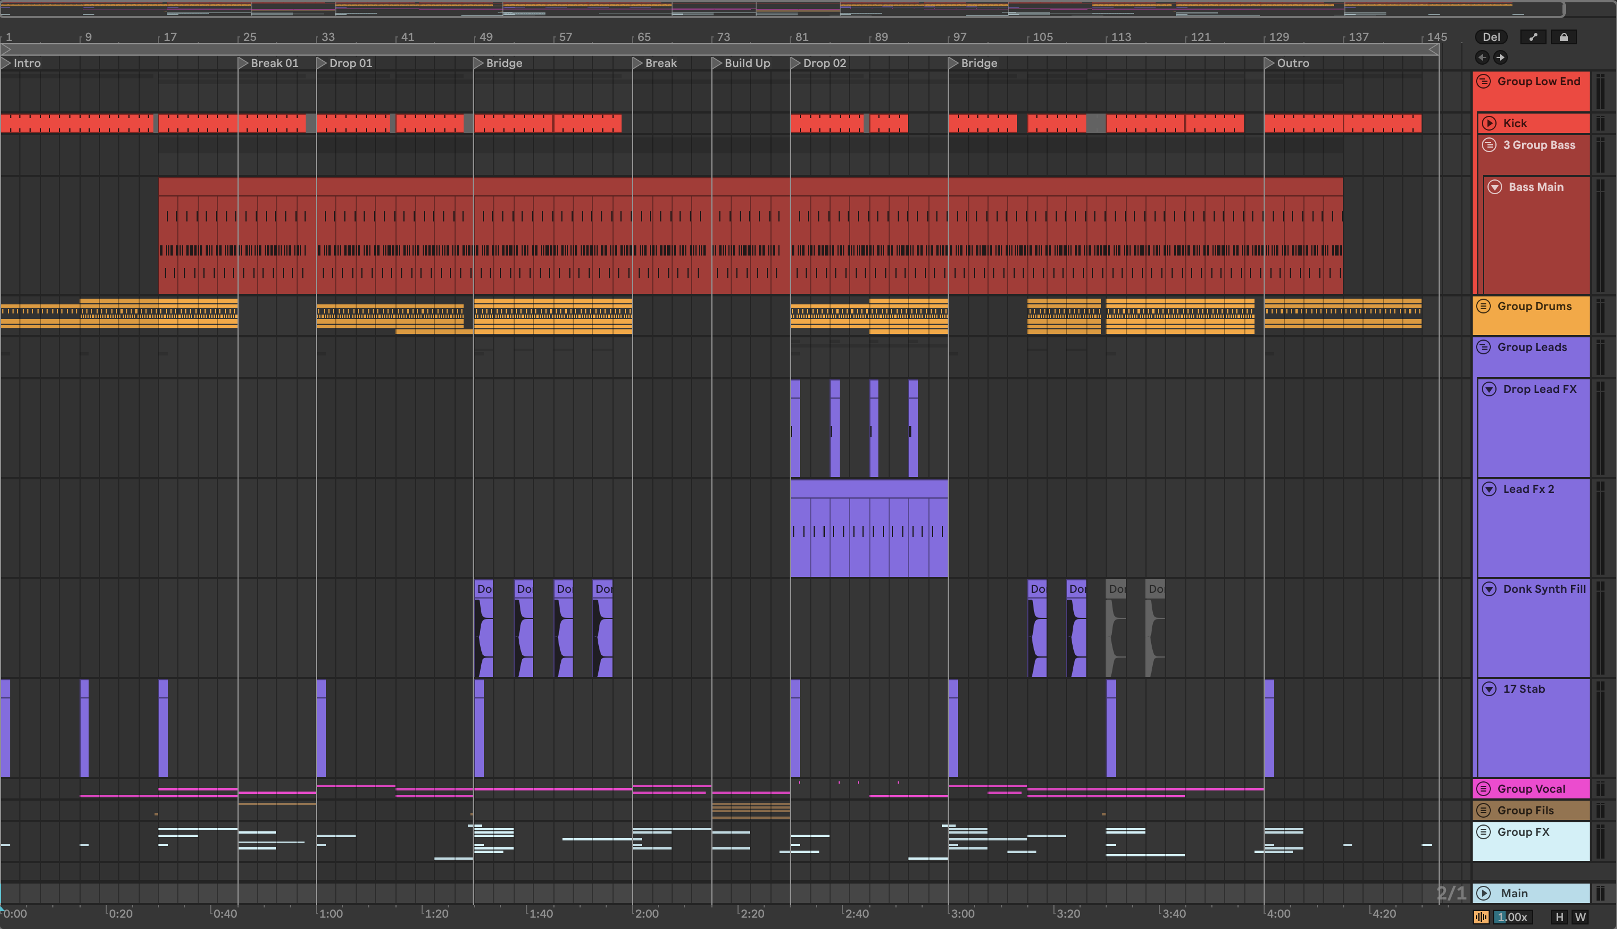
Task: Jump to previous locator arrow
Action: coord(1482,57)
